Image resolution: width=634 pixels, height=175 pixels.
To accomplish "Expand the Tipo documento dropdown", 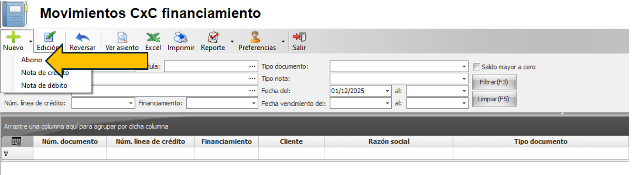I will [464, 67].
